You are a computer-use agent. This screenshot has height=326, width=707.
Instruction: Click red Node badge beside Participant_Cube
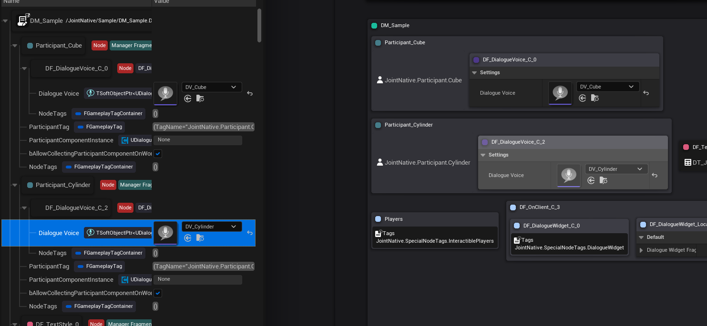coord(99,46)
